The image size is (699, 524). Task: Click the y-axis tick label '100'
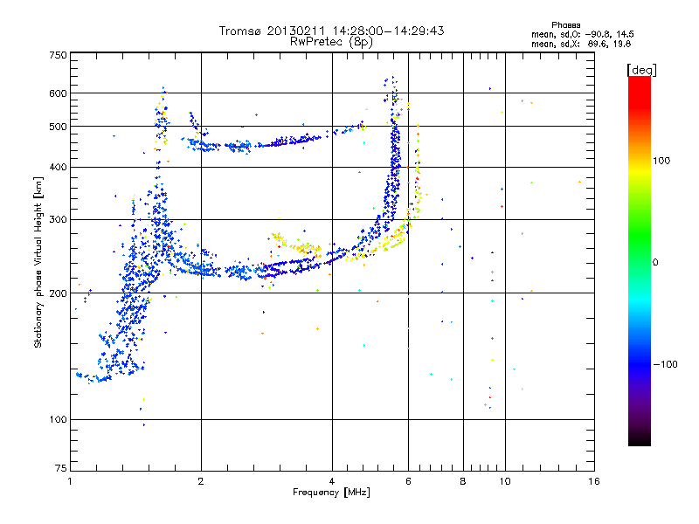(x=58, y=420)
